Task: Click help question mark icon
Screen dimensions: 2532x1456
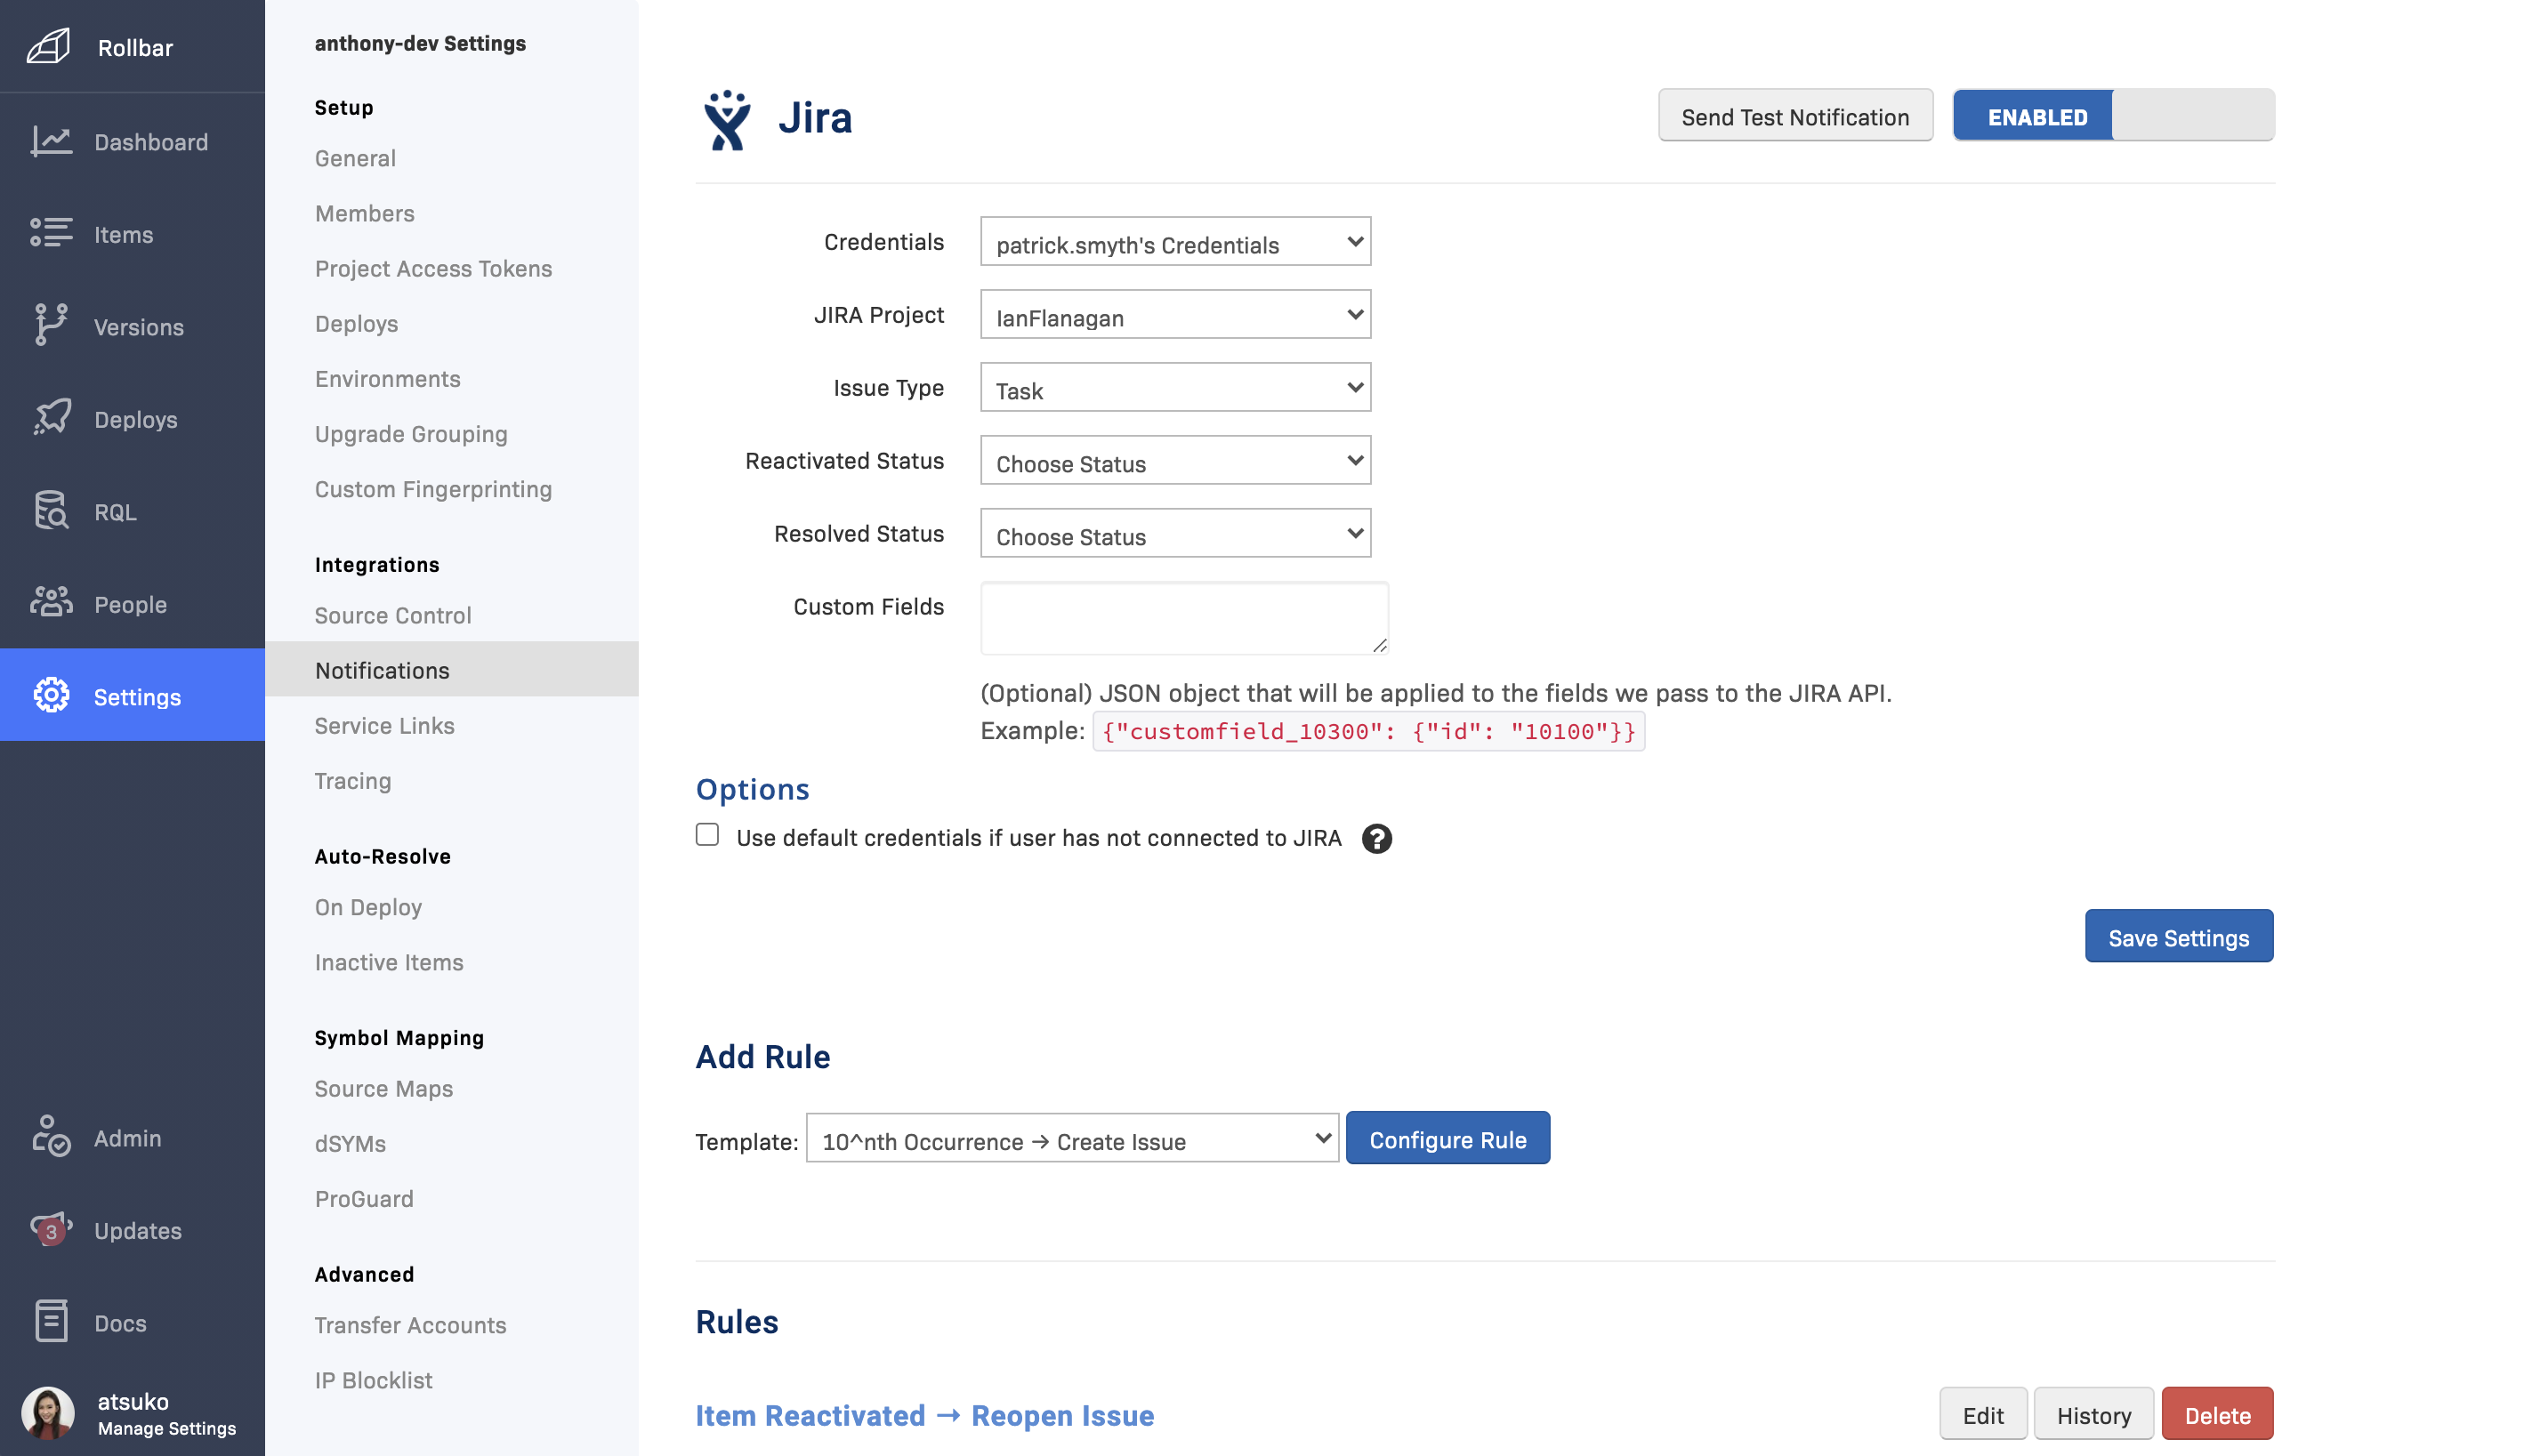Action: [x=1376, y=838]
